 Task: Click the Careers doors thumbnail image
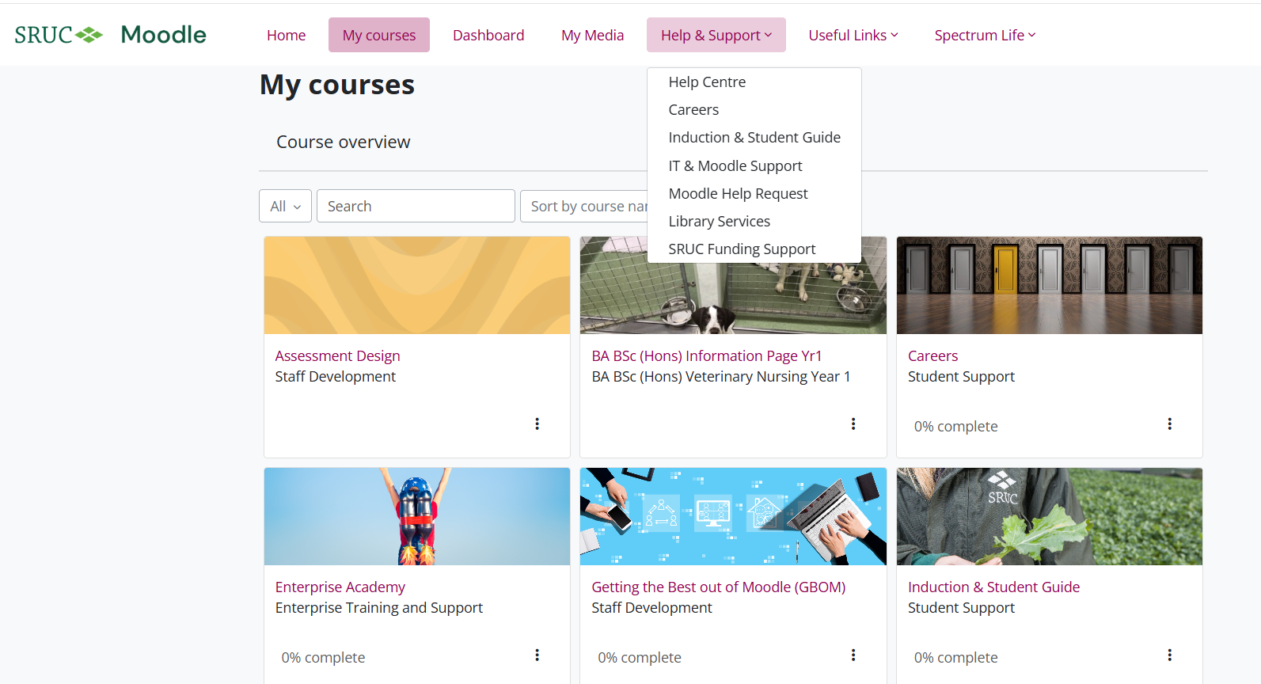click(x=1050, y=285)
